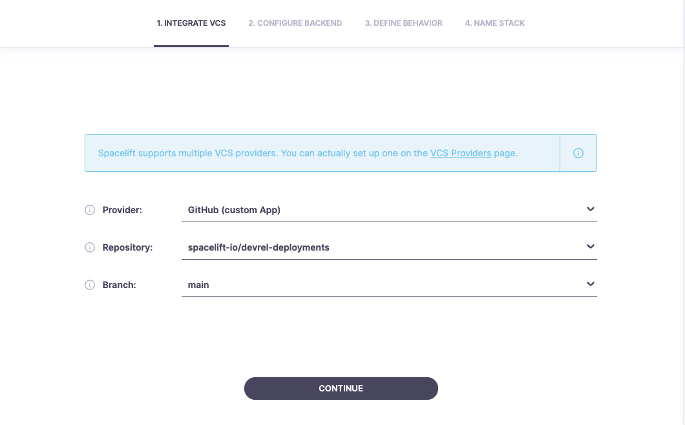The height and width of the screenshot is (425, 685).
Task: Open the Repository dropdown
Action: [x=388, y=247]
